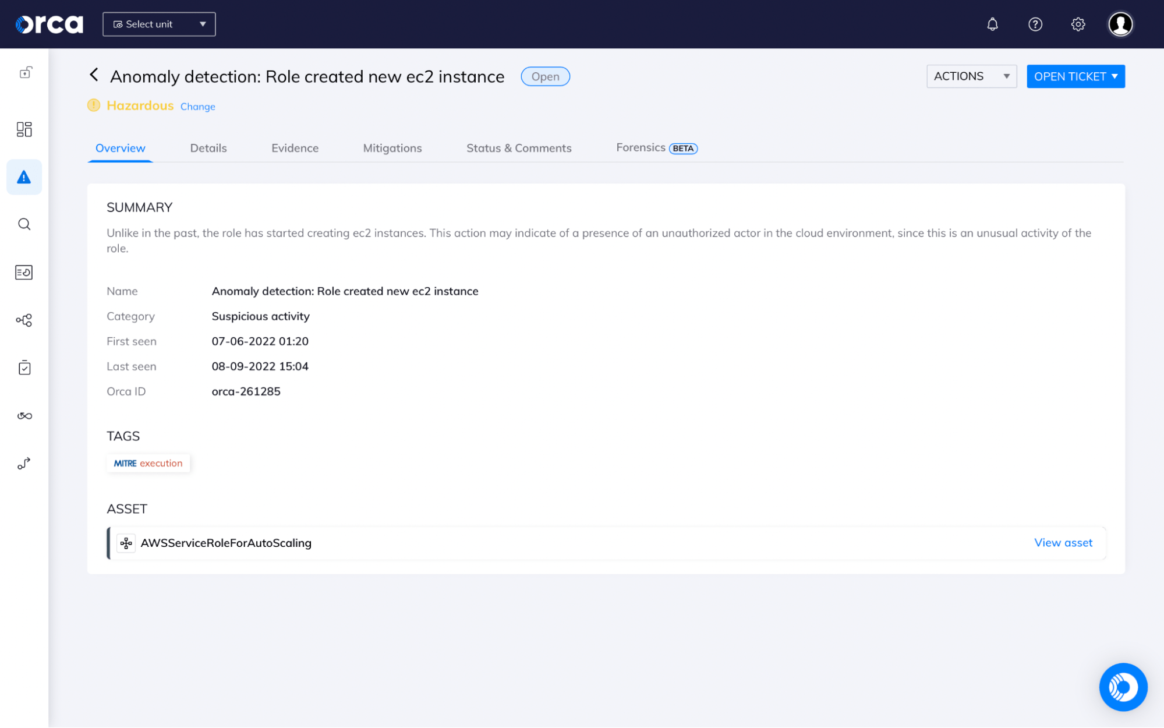Expand the ACTIONS dropdown
Screen dimensions: 1164x728
click(x=971, y=76)
